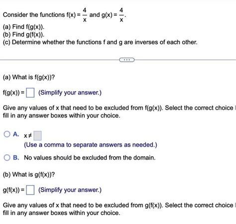
Task: Click the 'No values should be excluded' label
Action: click(x=90, y=158)
